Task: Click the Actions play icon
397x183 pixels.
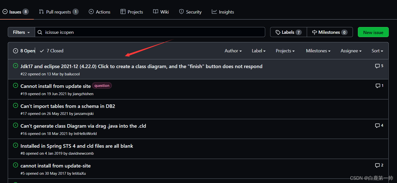Action: click(x=91, y=12)
